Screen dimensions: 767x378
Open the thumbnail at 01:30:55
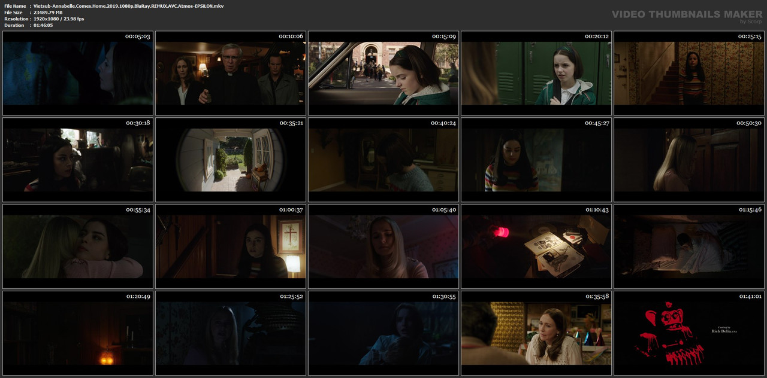383,333
